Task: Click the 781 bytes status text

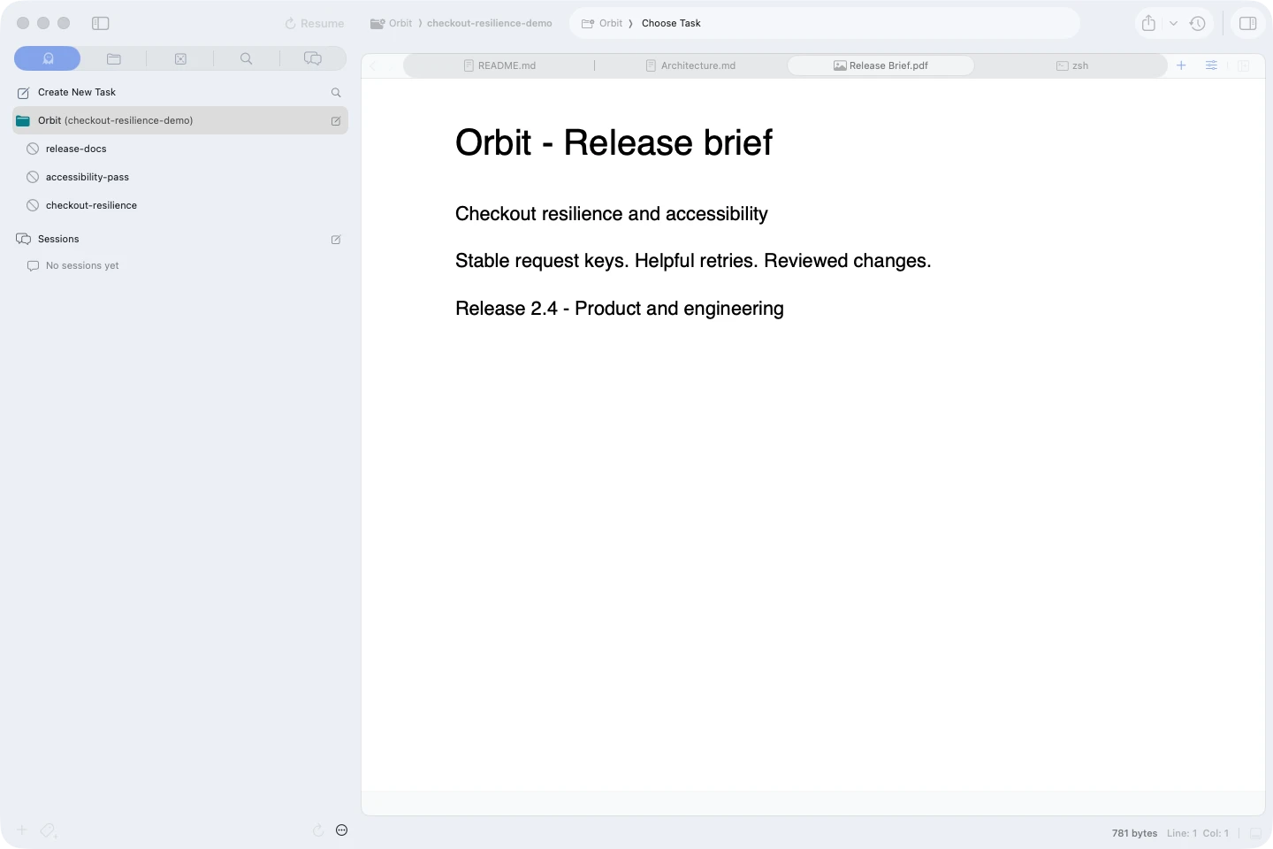Action: (1134, 833)
